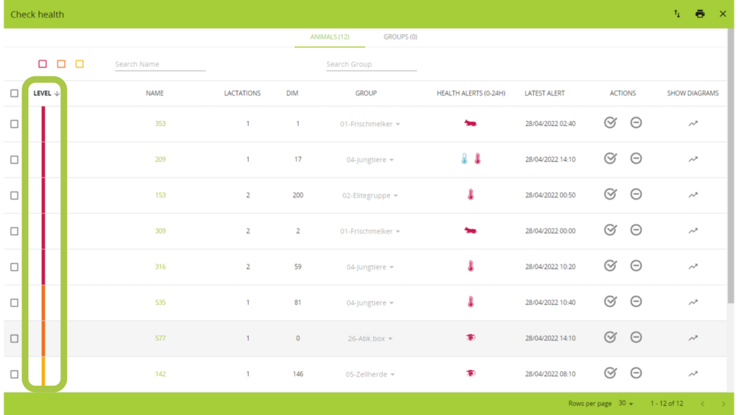Show diagrams for animal 209
This screenshot has height=415, width=738.
click(x=693, y=159)
